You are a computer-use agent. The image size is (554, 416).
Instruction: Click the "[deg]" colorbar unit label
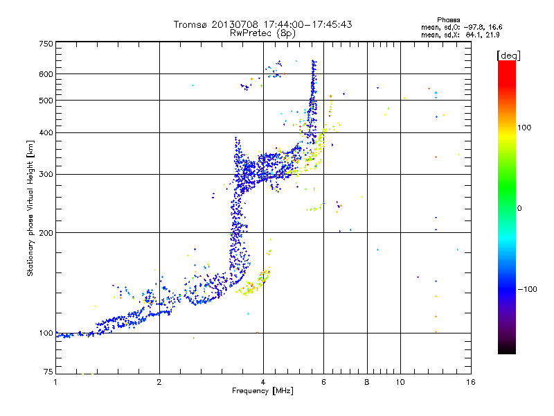pos(508,55)
